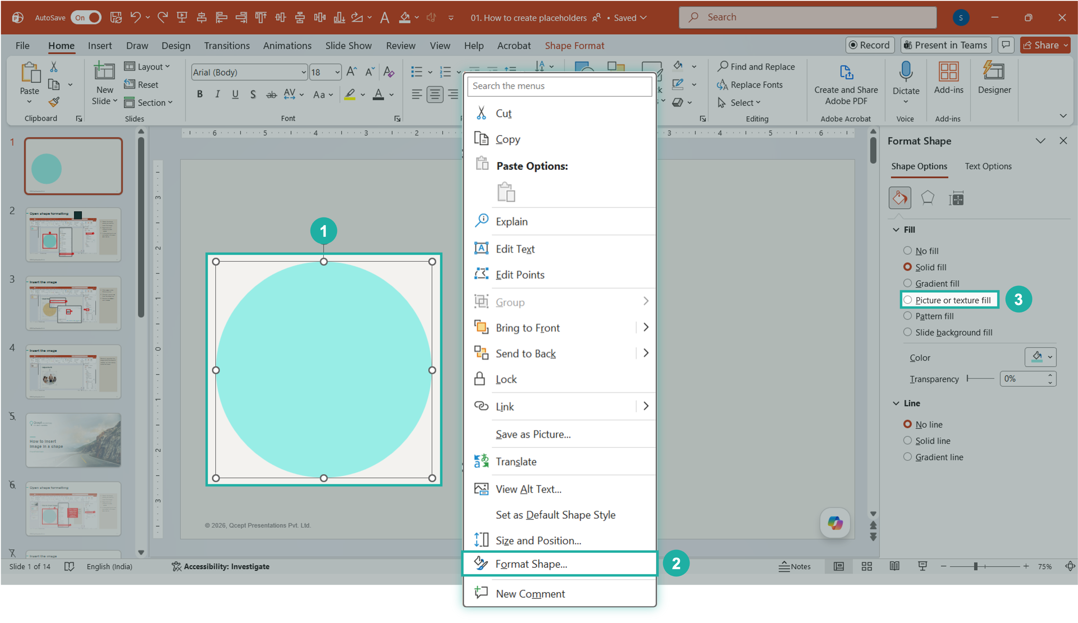
Task: Click the Italic formatting icon
Action: (218, 94)
